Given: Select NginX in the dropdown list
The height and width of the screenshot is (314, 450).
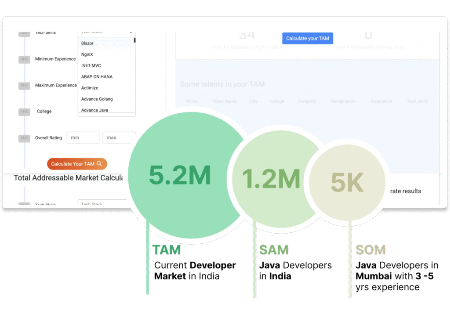Looking at the screenshot, I should [87, 54].
